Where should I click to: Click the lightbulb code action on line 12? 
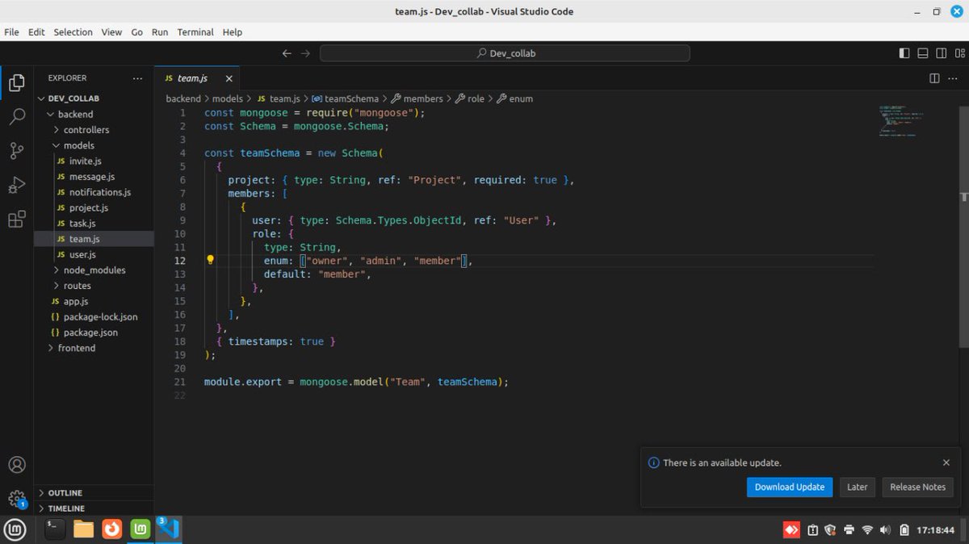click(x=210, y=260)
